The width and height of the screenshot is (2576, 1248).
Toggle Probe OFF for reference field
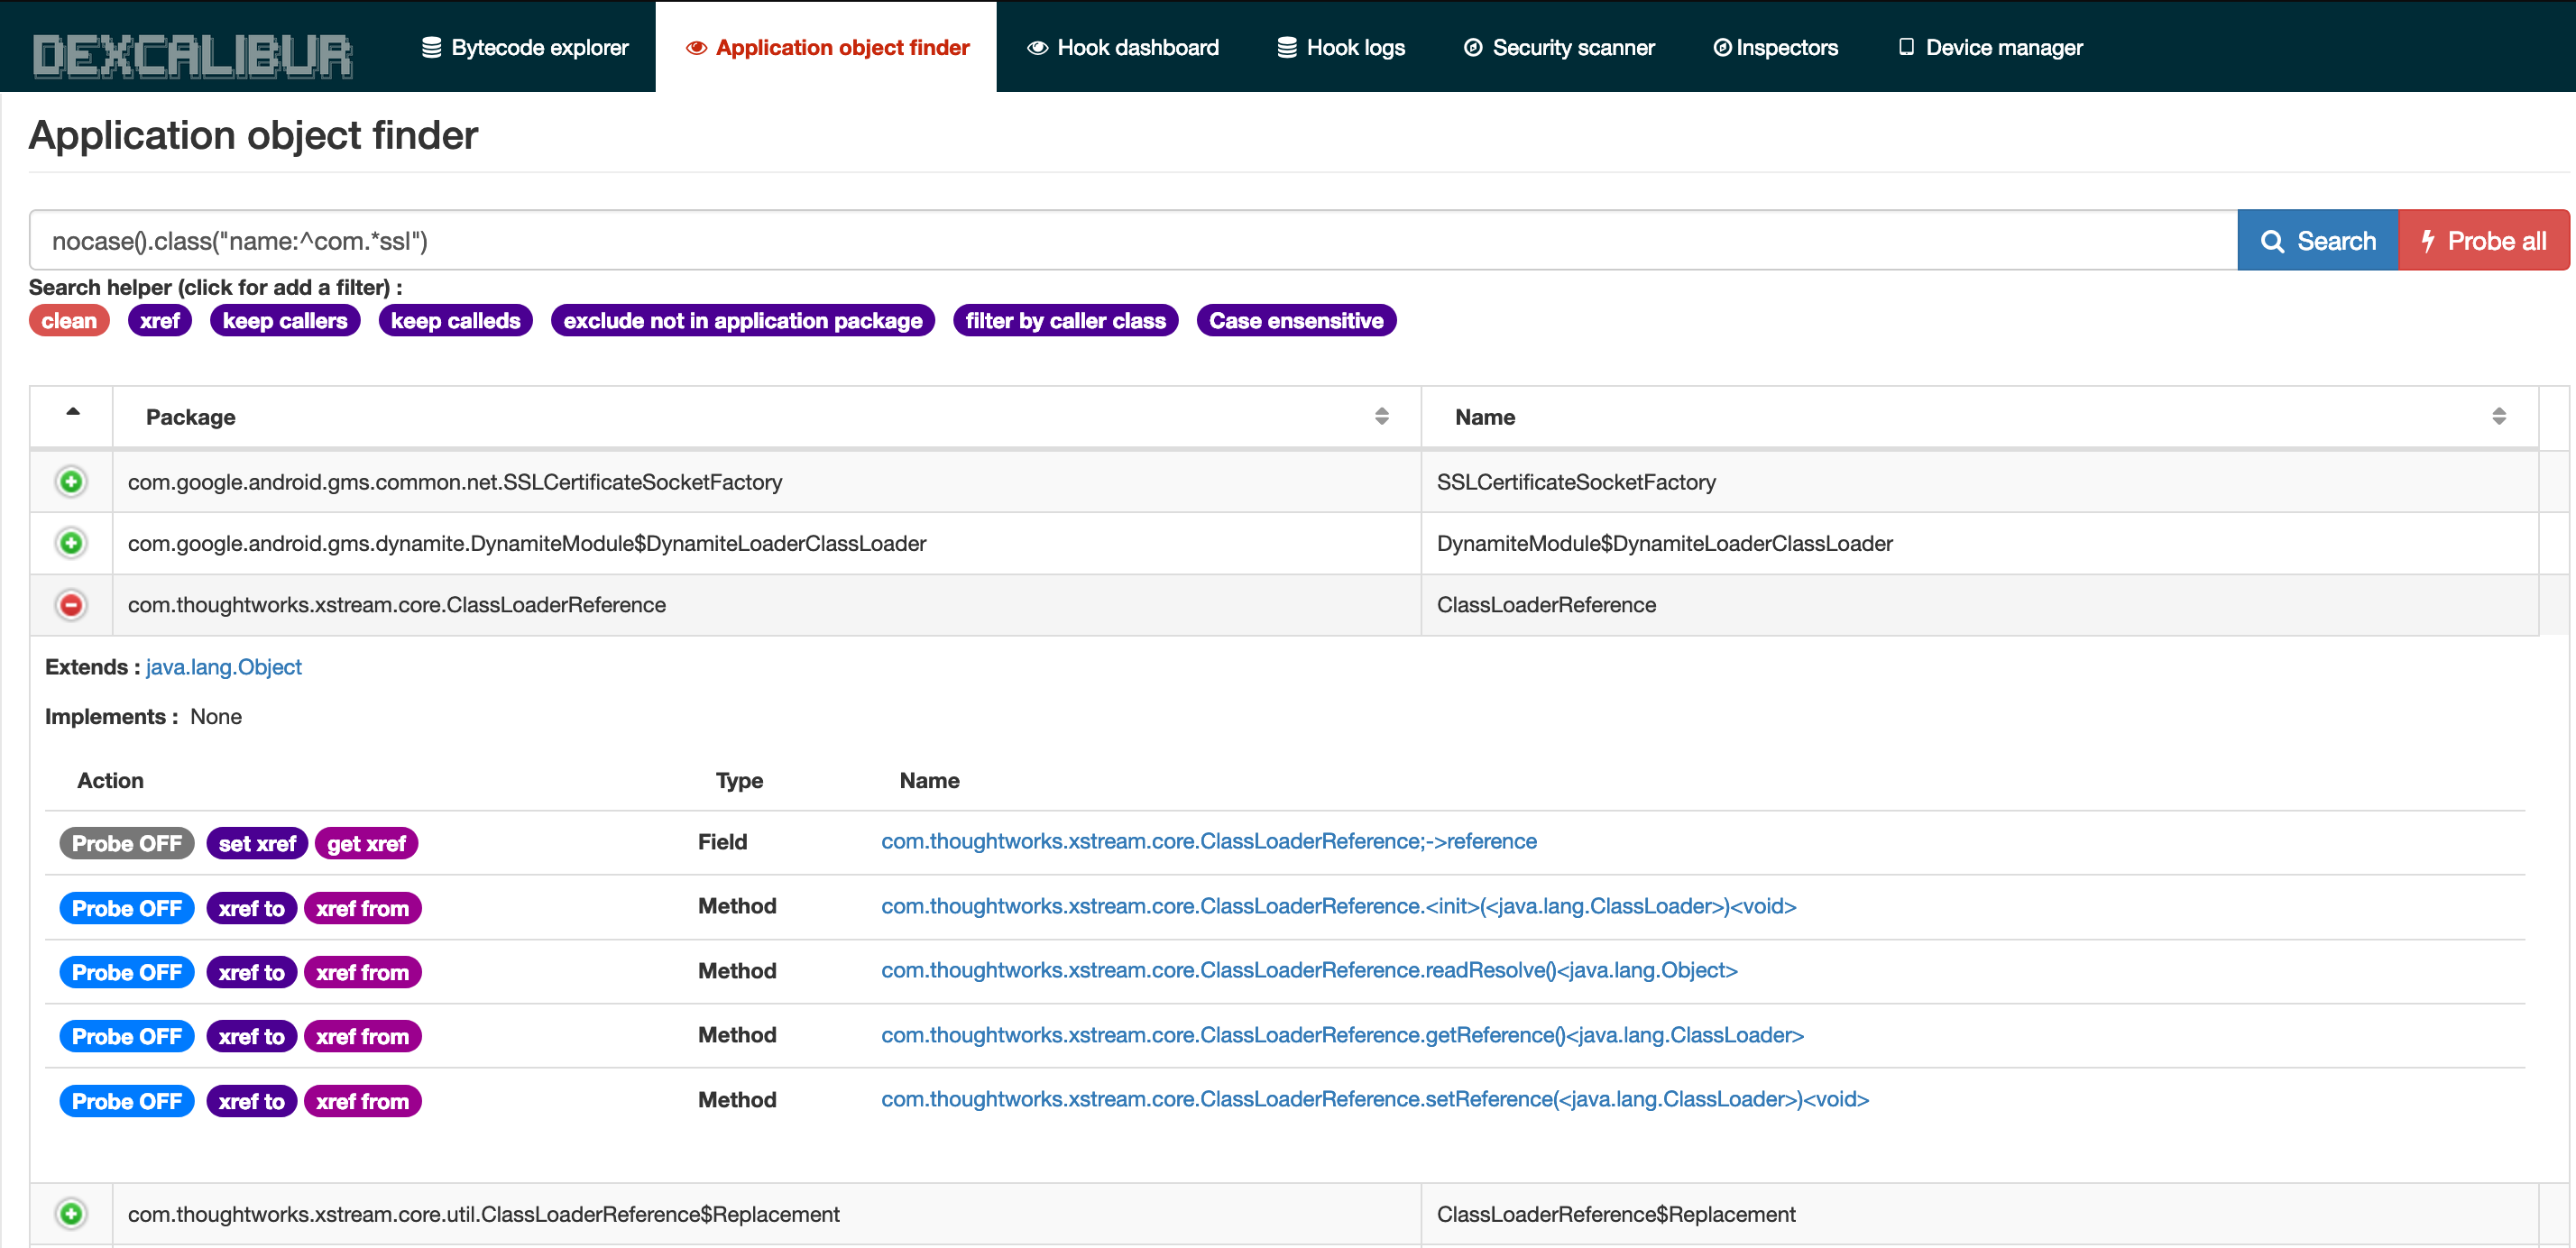127,843
